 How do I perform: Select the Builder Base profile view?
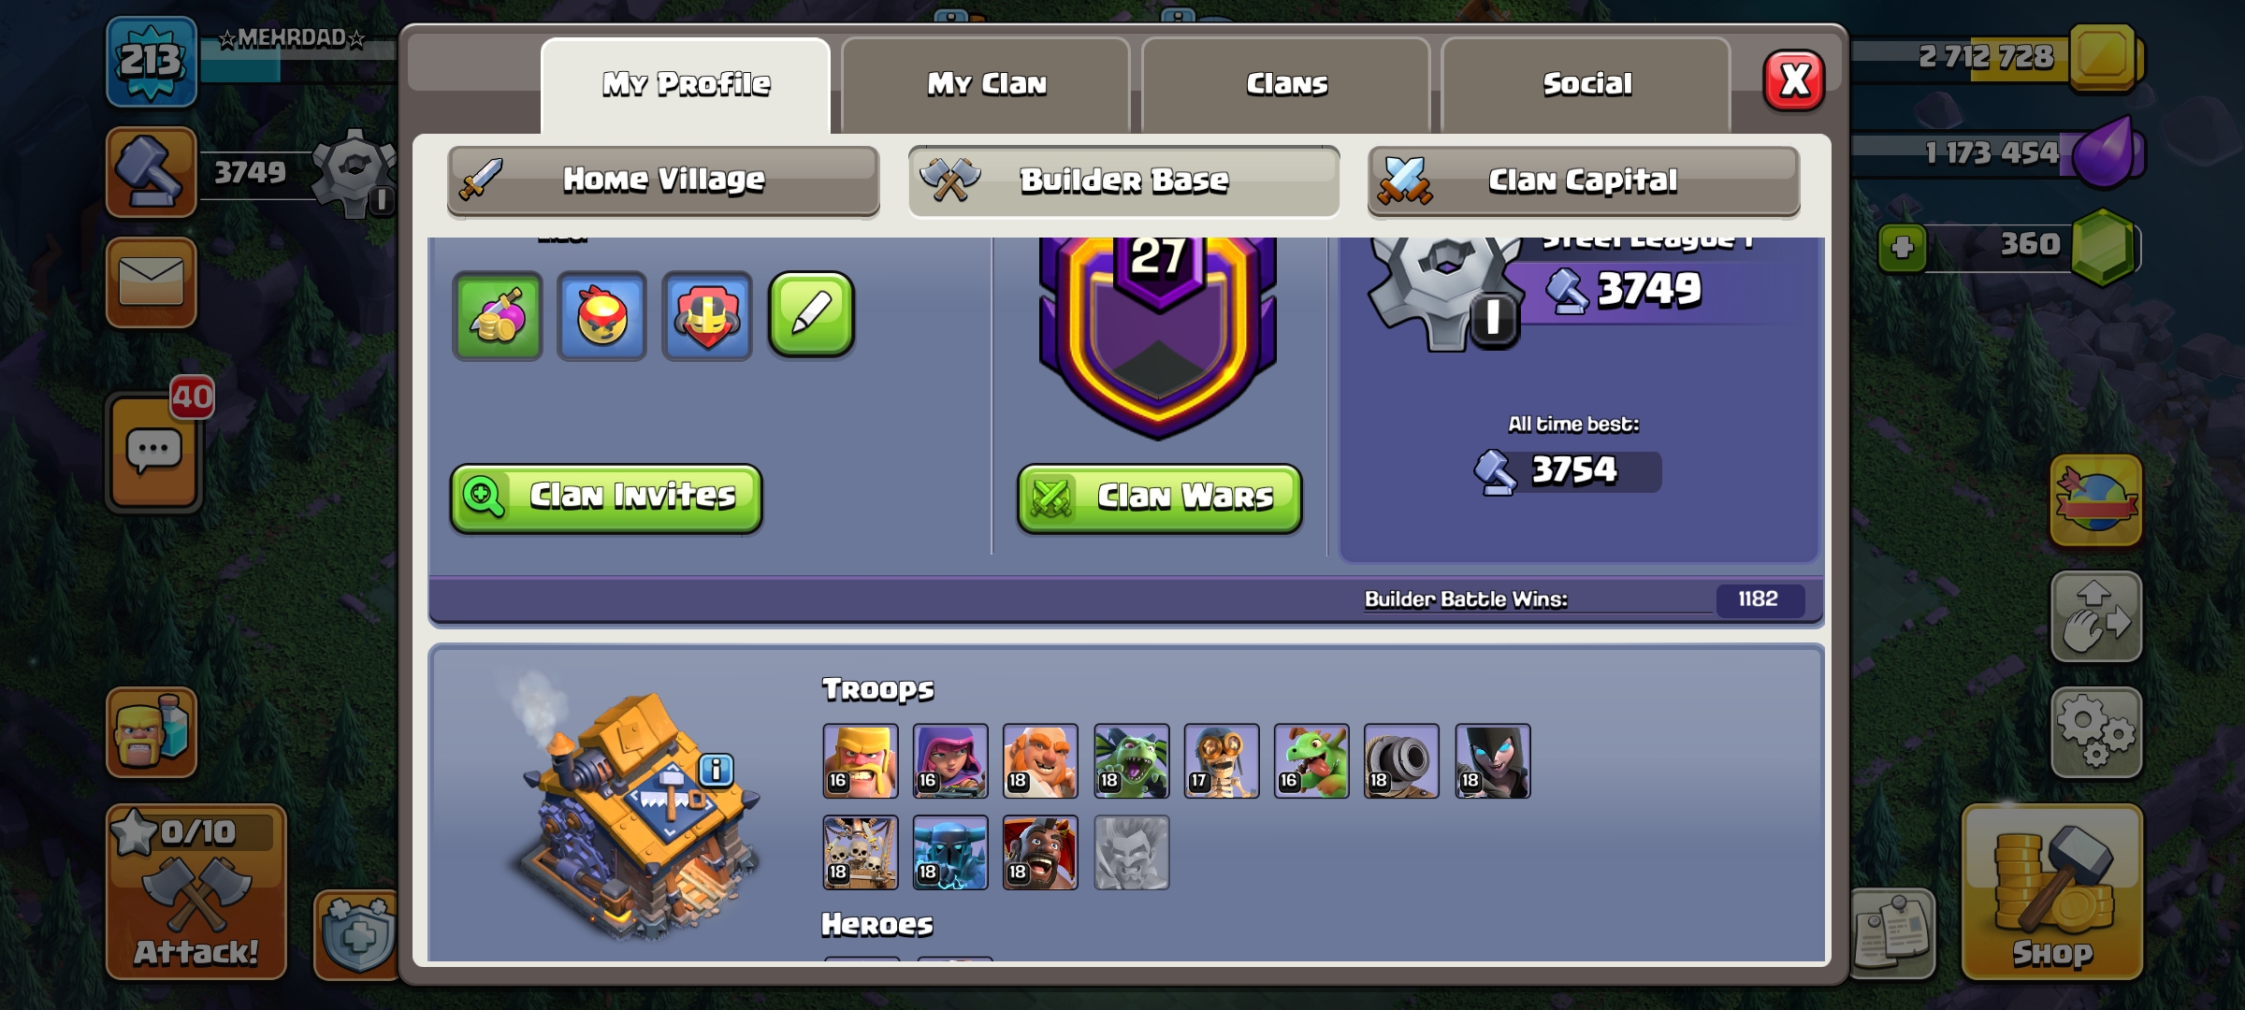pyautogui.click(x=1123, y=180)
